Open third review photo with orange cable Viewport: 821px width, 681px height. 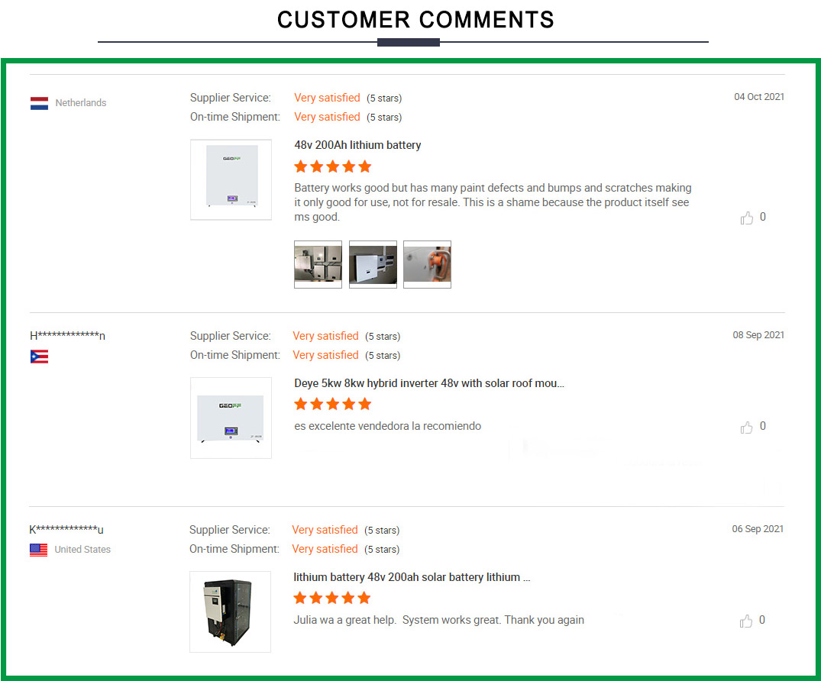[x=427, y=264]
